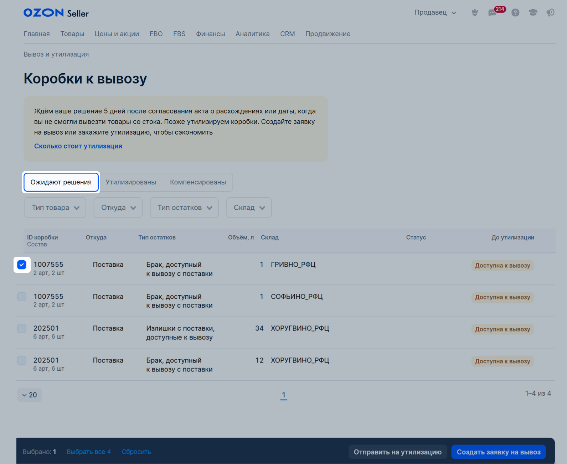The height and width of the screenshot is (464, 567).
Task: Change rows per page from 20
Action: (30, 395)
